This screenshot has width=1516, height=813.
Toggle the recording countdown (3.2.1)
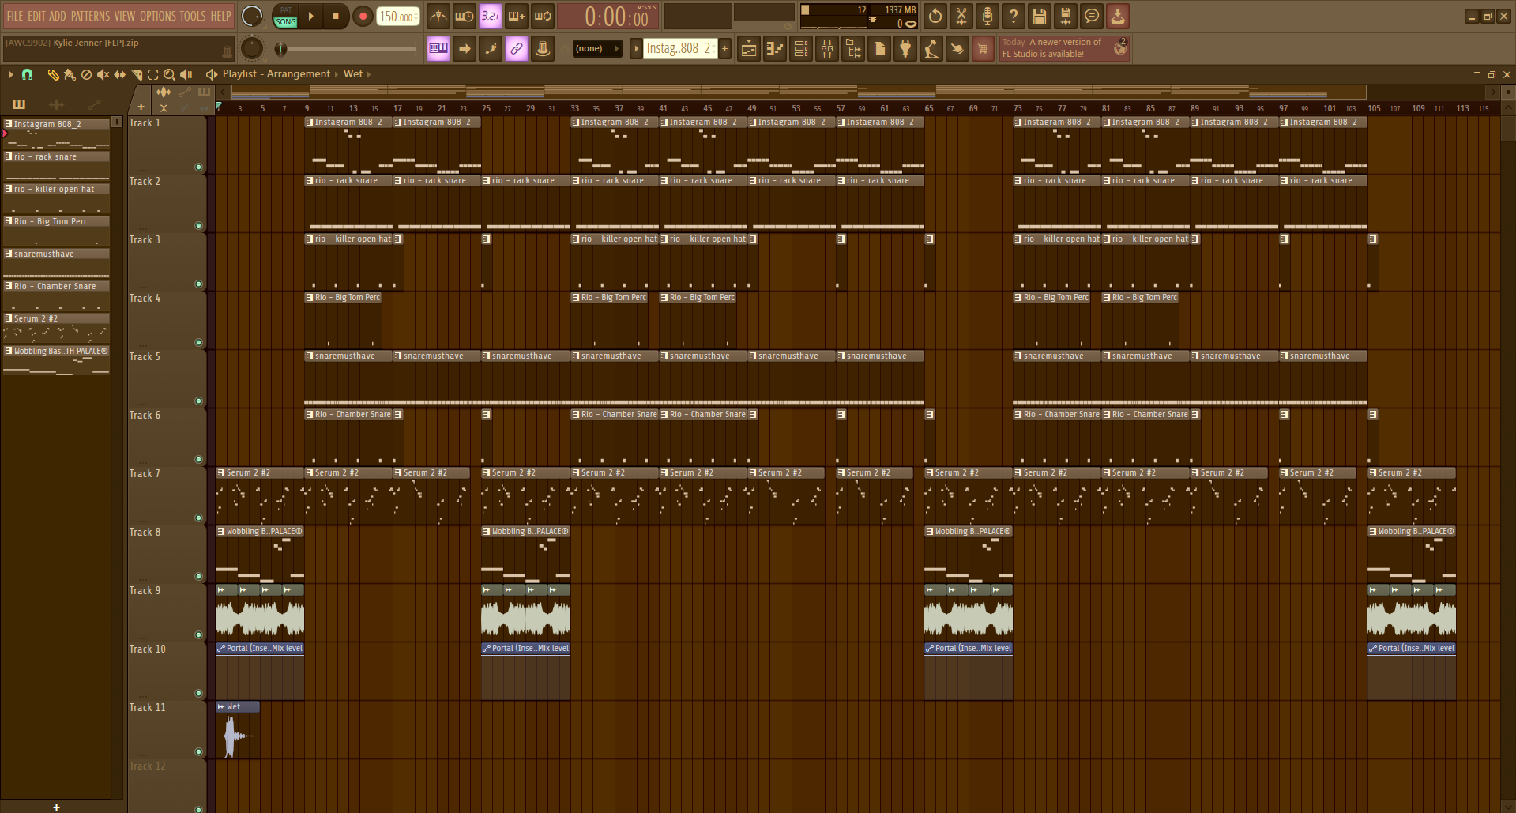coord(491,16)
